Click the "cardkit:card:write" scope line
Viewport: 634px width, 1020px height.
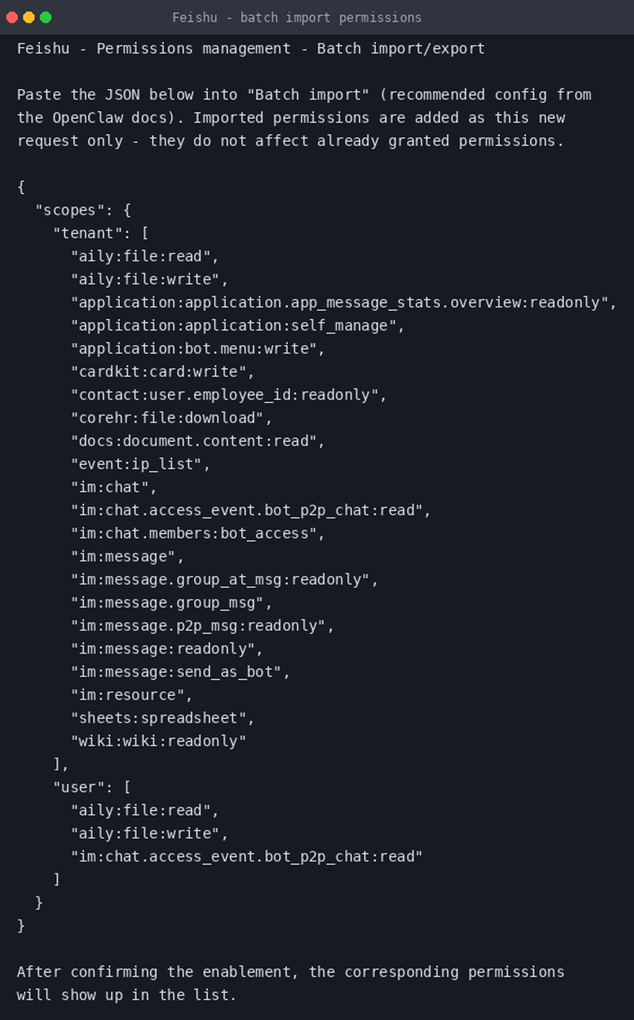coord(162,372)
